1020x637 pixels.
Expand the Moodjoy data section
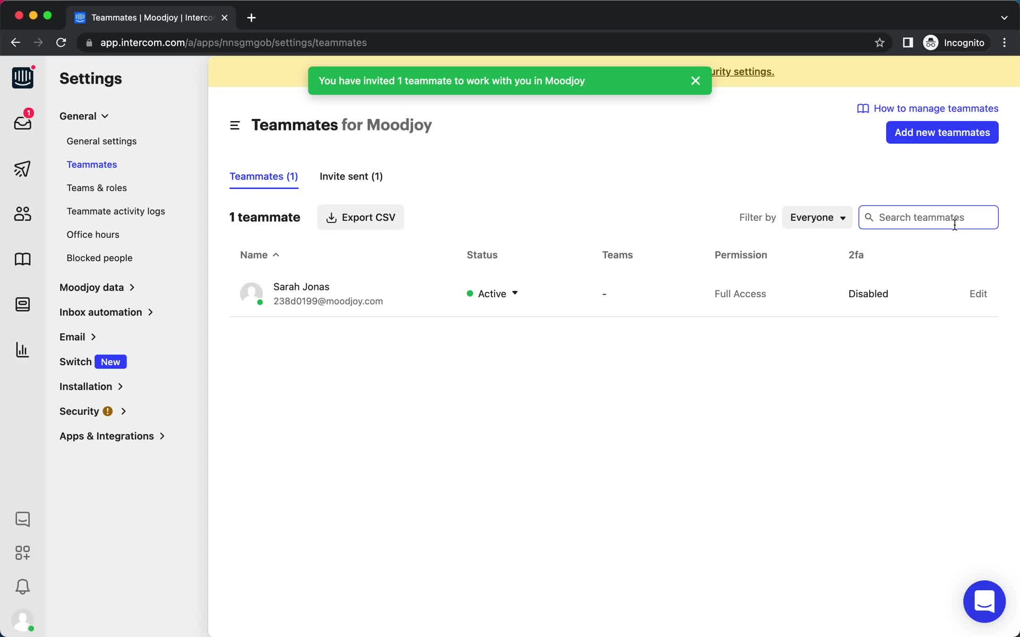[92, 287]
